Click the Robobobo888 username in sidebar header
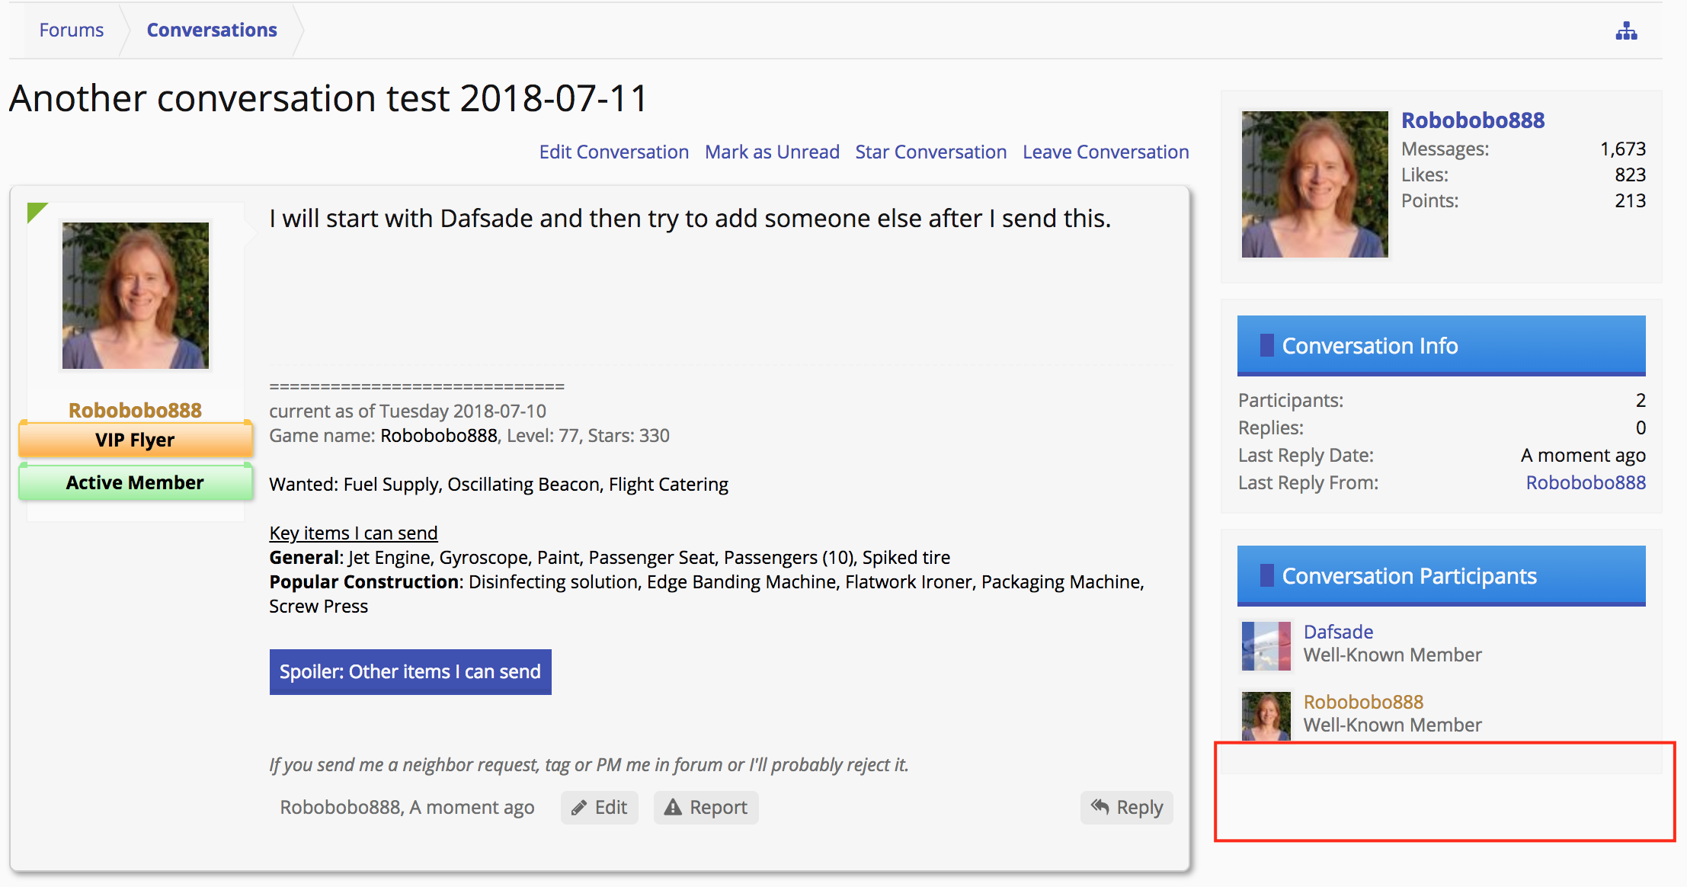The height and width of the screenshot is (887, 1687). tap(1472, 120)
